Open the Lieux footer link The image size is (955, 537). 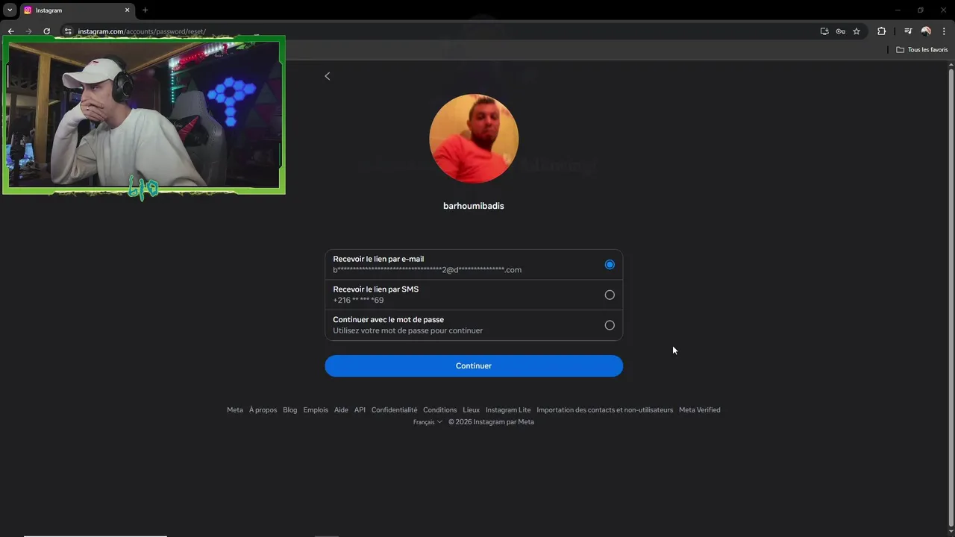472,409
